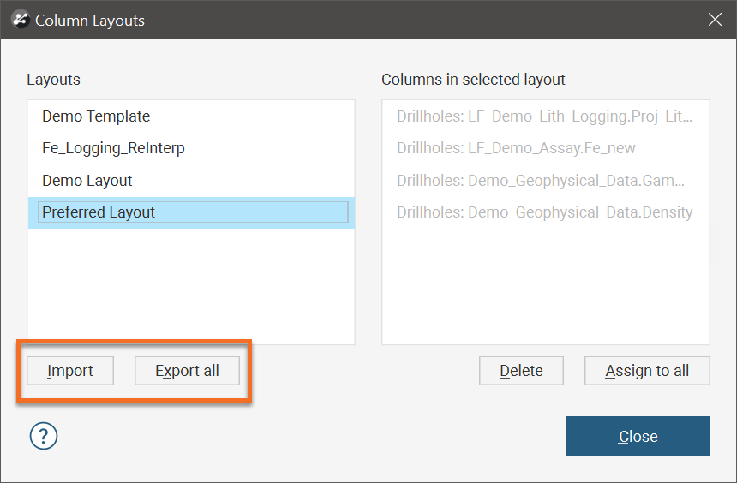Screen dimensions: 737x483
Task: Click the Export all button
Action: (187, 371)
